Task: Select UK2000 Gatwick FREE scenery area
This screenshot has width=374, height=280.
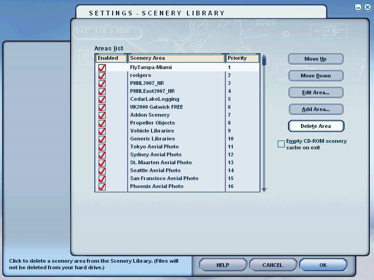Action: pyautogui.click(x=157, y=107)
